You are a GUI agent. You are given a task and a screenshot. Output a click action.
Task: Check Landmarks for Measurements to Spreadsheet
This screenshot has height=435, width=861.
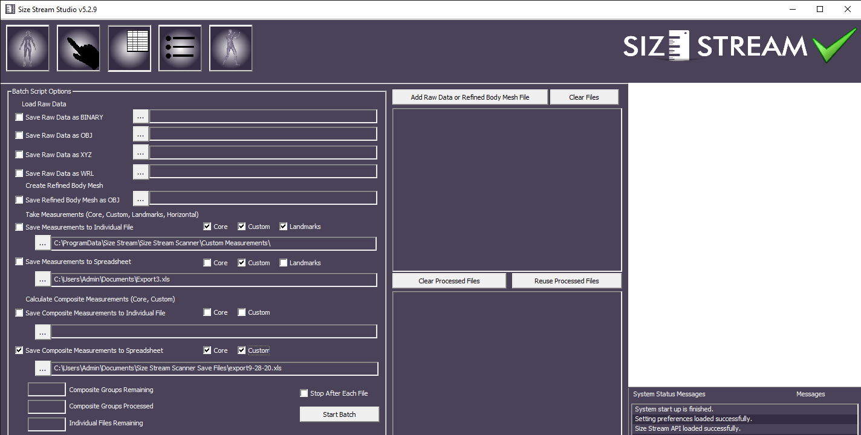284,263
